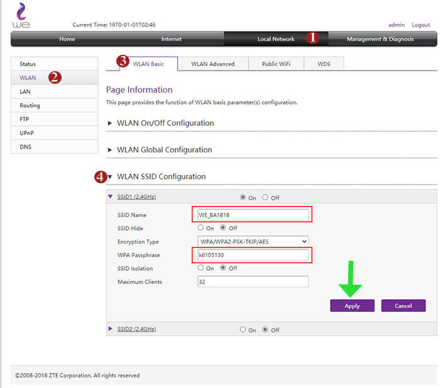The width and height of the screenshot is (440, 388).
Task: Click the Logout link
Action: [x=421, y=25]
